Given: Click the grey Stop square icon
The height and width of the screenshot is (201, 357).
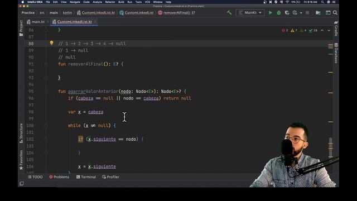Looking at the screenshot, I should (307, 13).
